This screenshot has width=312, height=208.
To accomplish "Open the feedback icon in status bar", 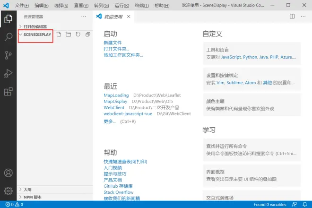I will click(294, 204).
